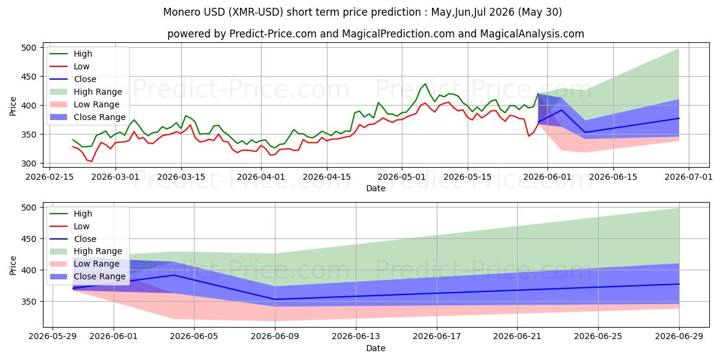Click the Price axis label of bottom chart
Image resolution: width=725 pixels, height=362 pixels.
pyautogui.click(x=13, y=265)
